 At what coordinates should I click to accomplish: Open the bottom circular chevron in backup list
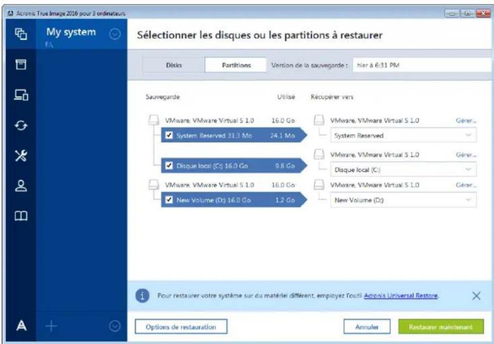coord(115,326)
